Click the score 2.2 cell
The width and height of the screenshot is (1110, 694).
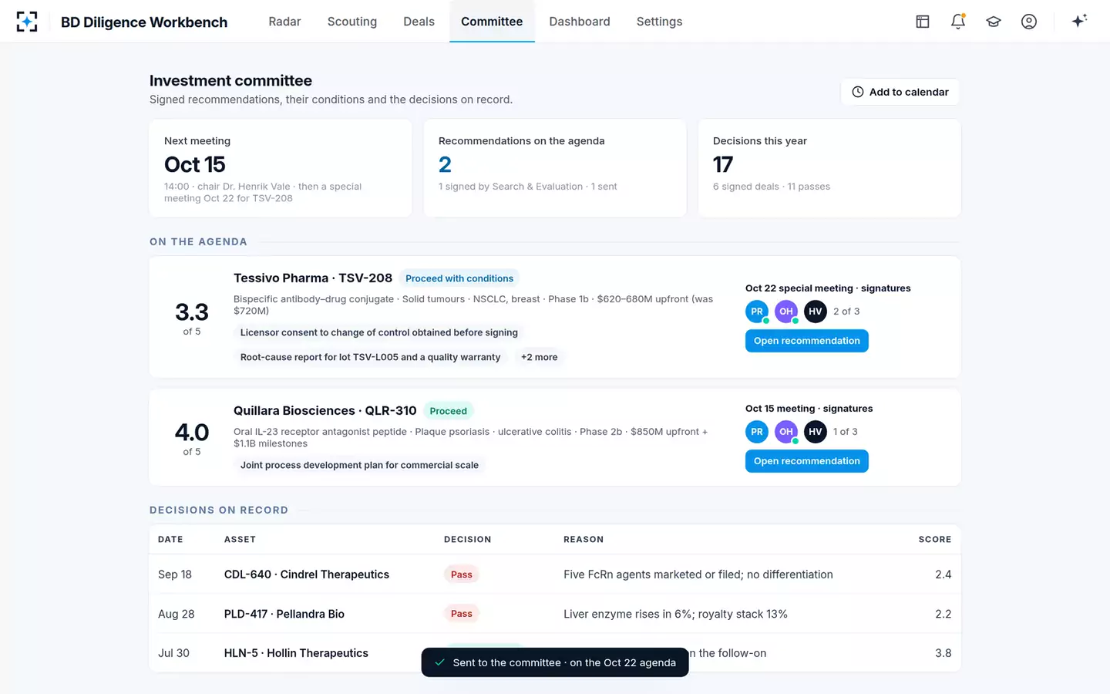click(x=943, y=614)
